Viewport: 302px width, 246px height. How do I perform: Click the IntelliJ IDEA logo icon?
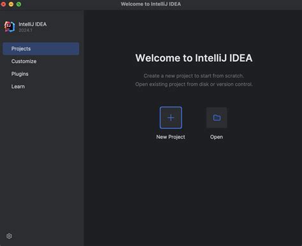click(10, 27)
